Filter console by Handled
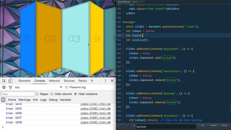231x130 pixels. coord(65,100)
